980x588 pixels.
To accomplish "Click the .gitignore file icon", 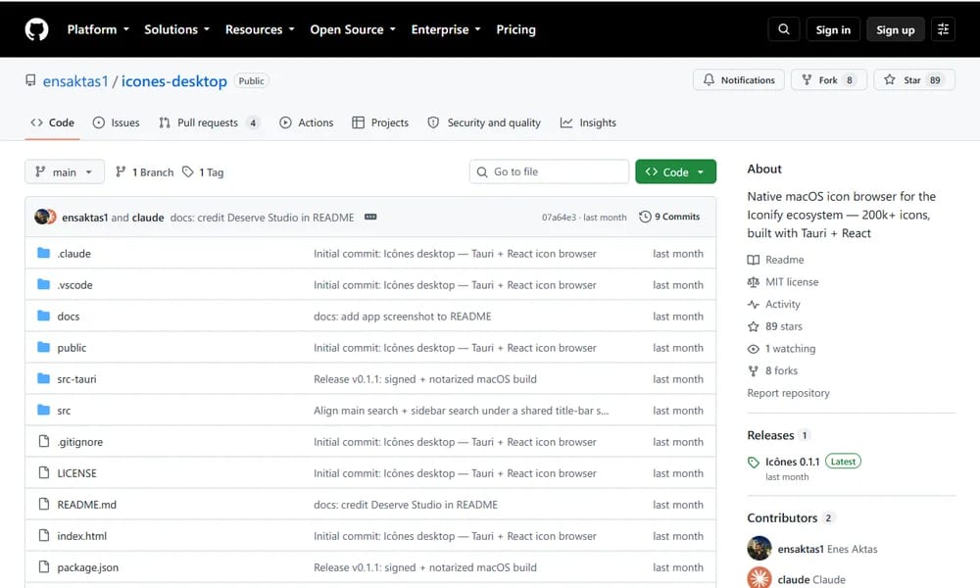I will (44, 441).
